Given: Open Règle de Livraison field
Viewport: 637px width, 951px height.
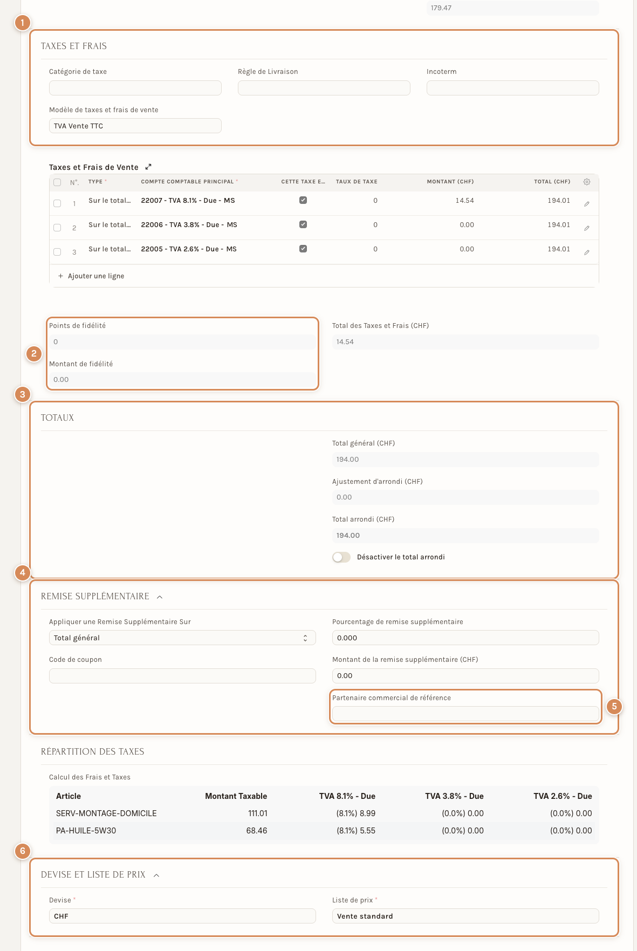Looking at the screenshot, I should [x=324, y=88].
